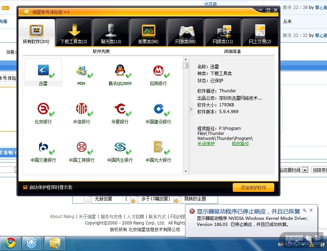Click the 软件大小: 1793KB text
The width and height of the screenshot is (327, 251).
pyautogui.click(x=215, y=105)
